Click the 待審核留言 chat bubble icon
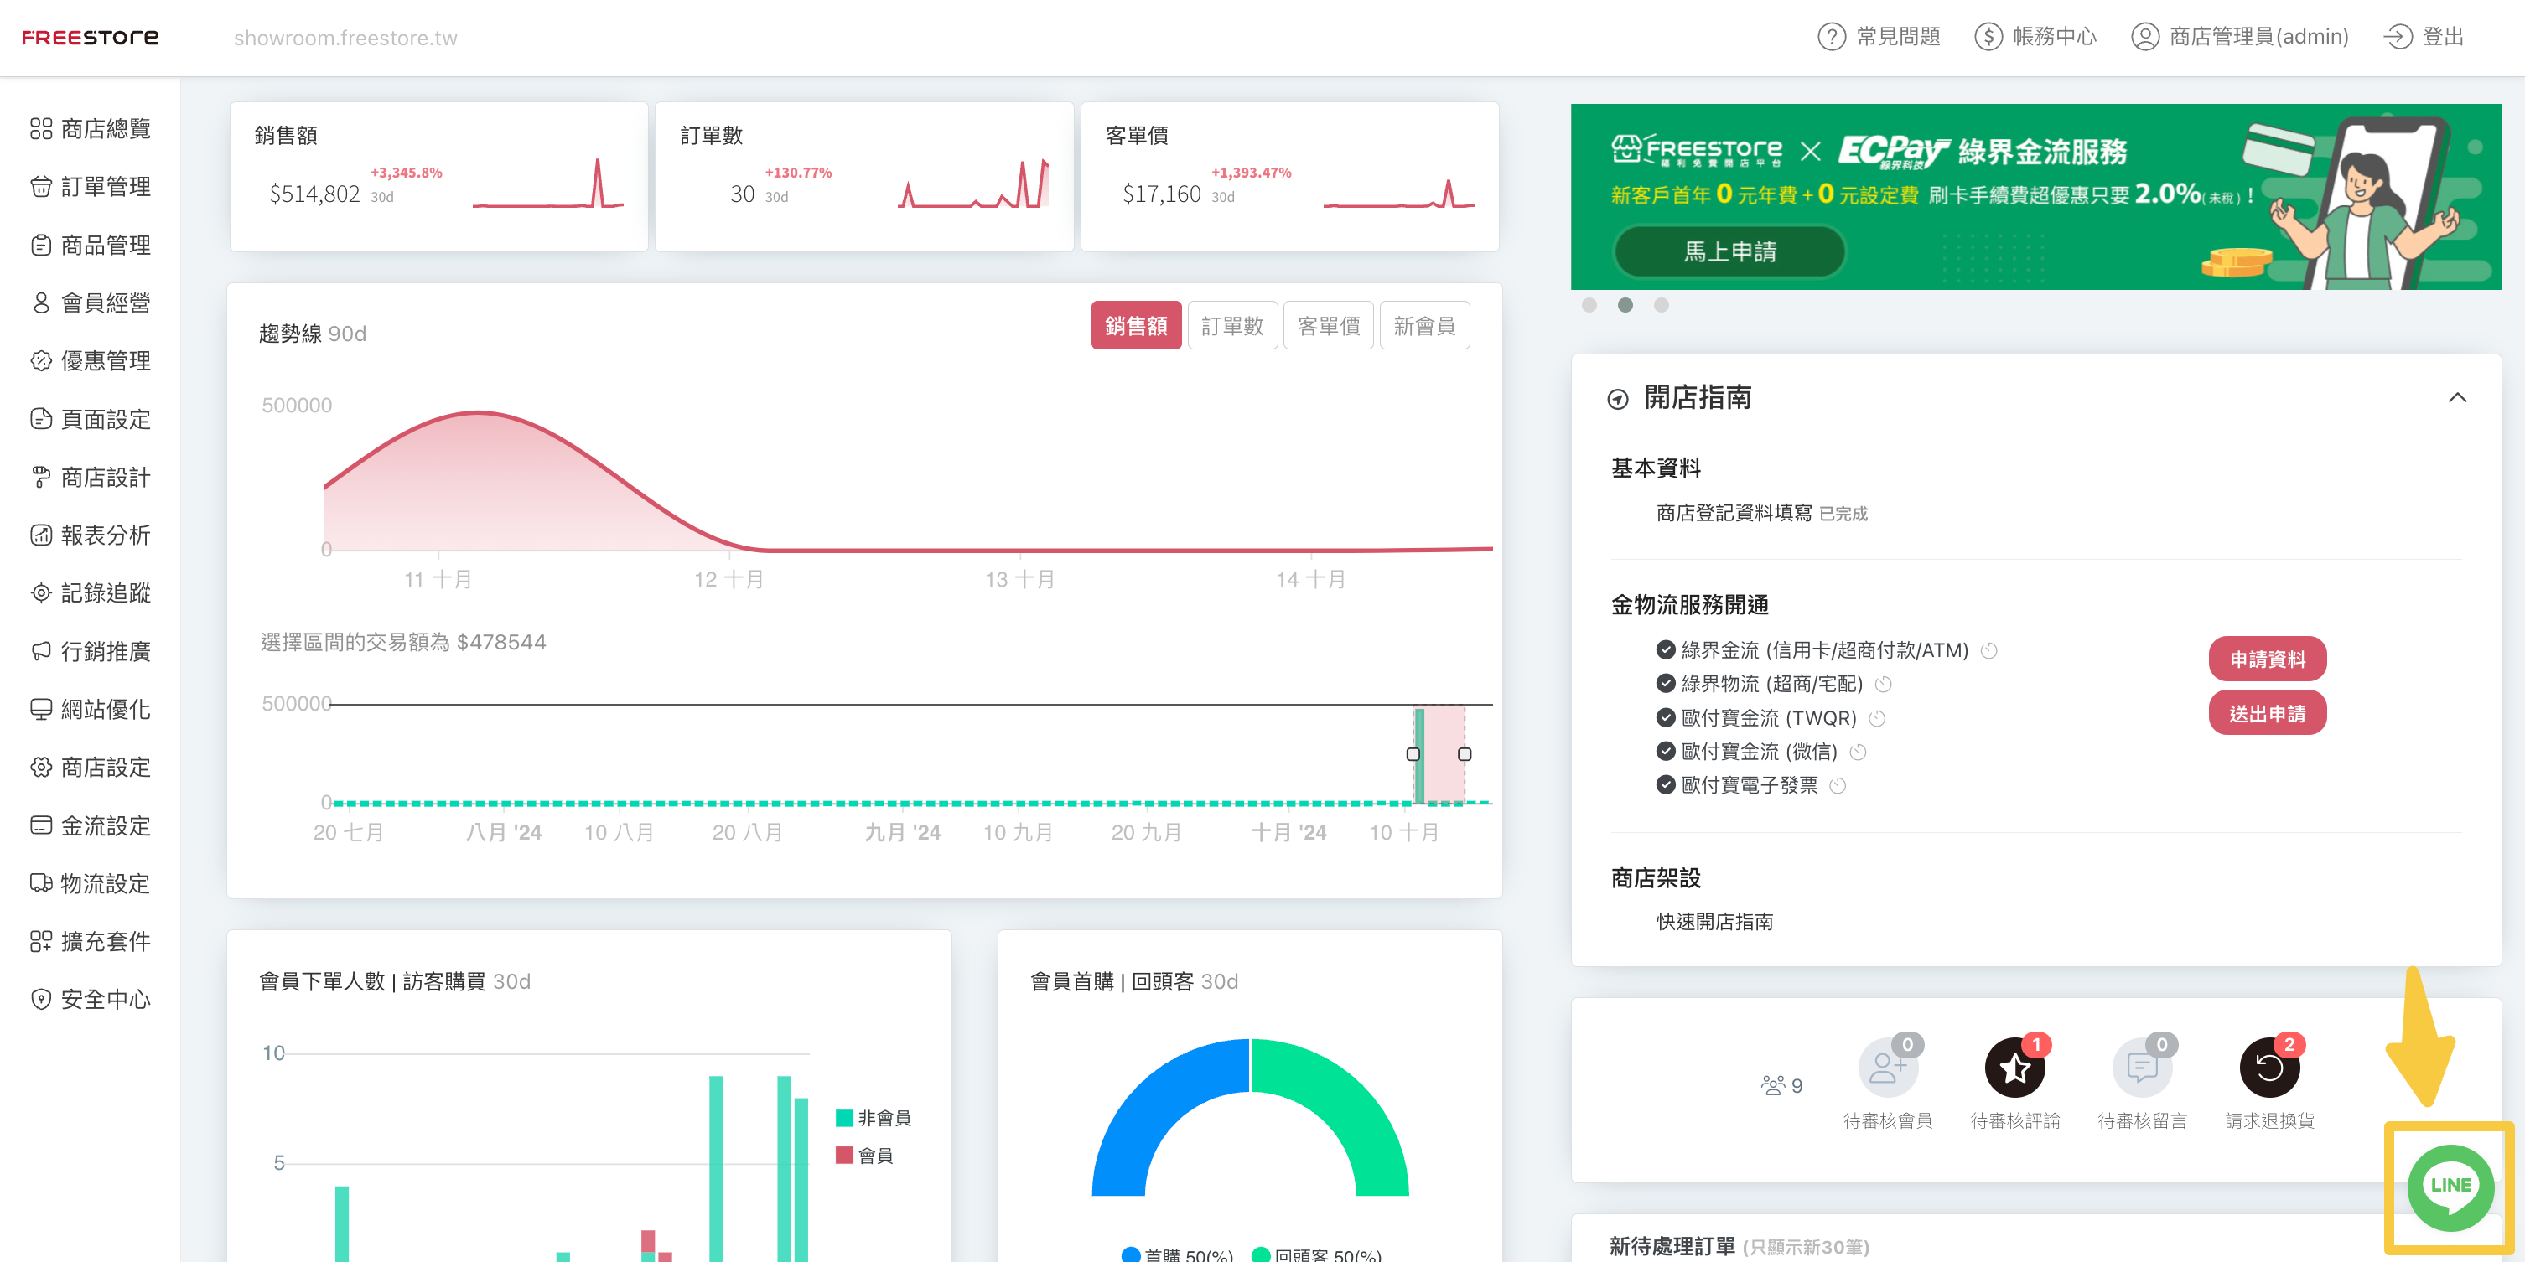The width and height of the screenshot is (2525, 1262). pos(2142,1067)
